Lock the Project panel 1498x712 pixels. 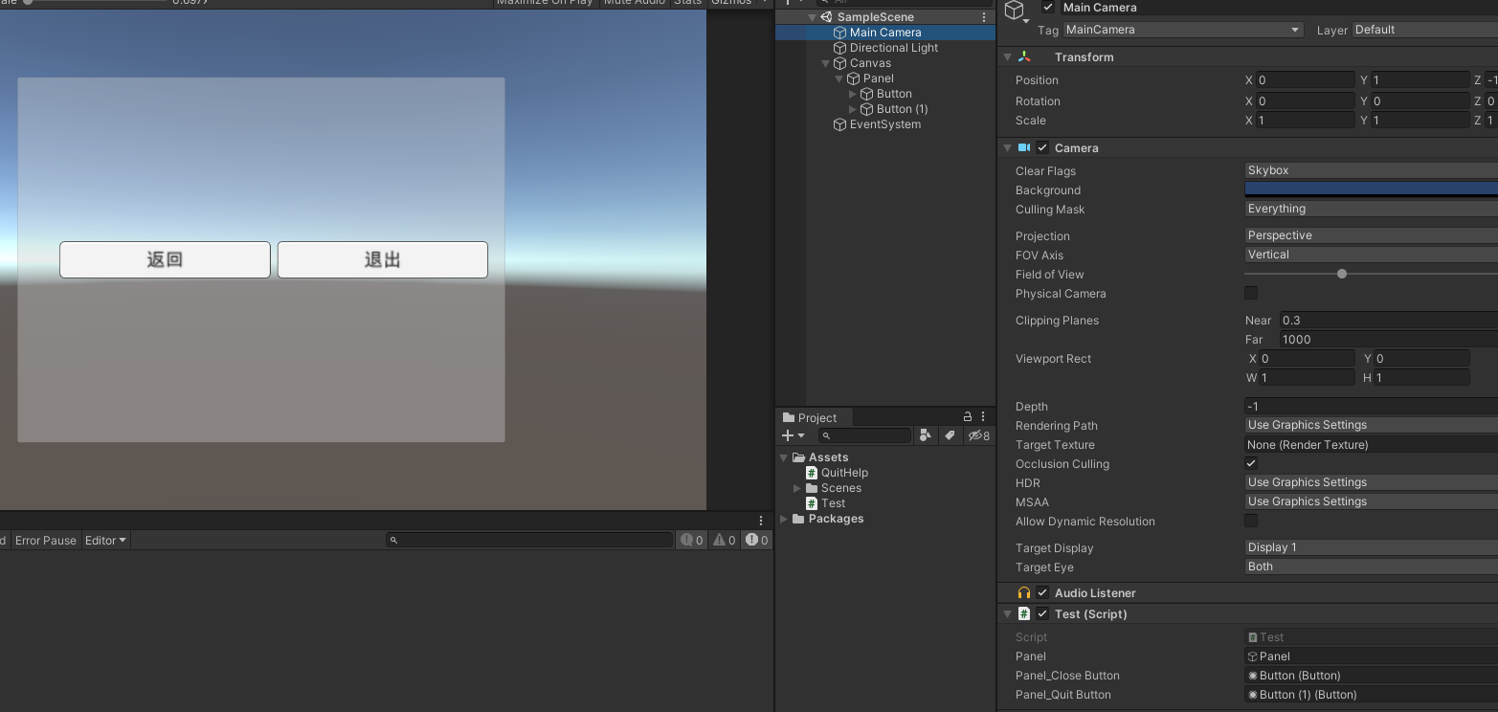(x=968, y=416)
